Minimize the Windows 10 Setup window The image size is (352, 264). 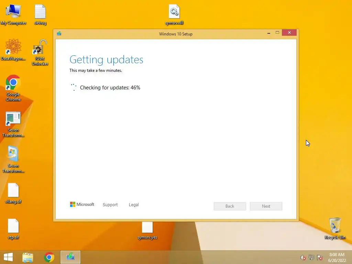click(269, 33)
